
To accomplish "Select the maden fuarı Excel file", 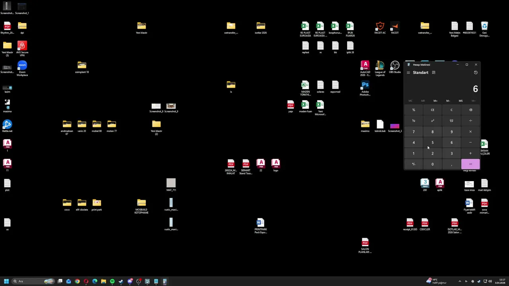I will click(305, 106).
